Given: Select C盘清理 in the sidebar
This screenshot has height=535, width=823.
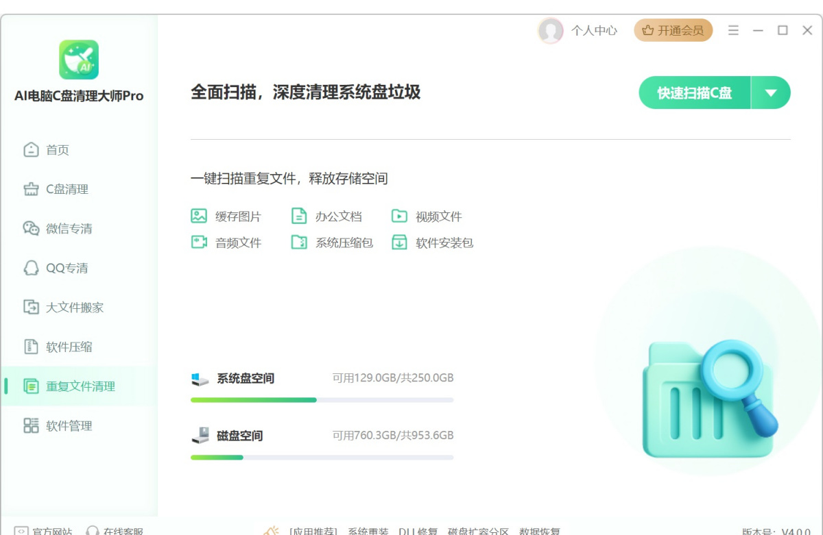Looking at the screenshot, I should tap(67, 189).
